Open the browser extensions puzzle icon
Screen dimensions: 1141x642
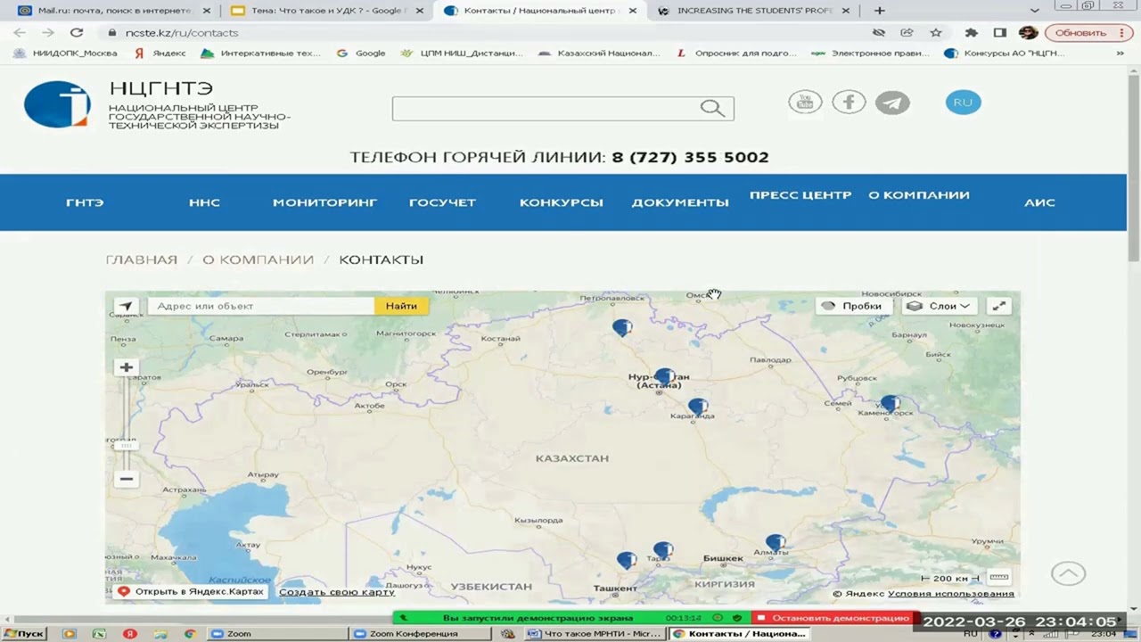coord(972,32)
